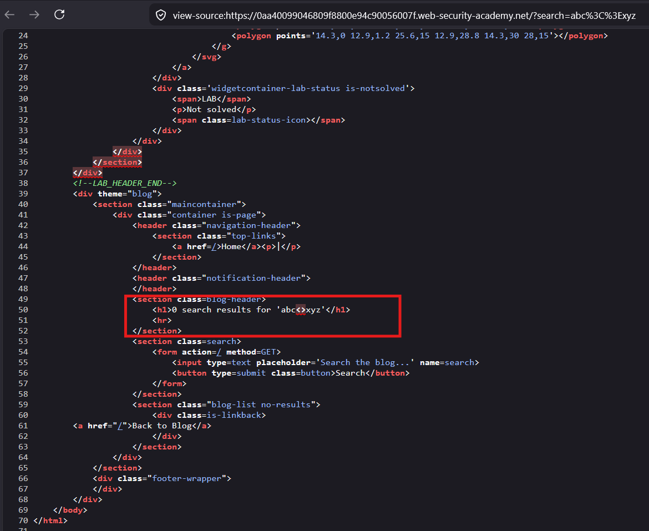Screen dimensions: 649x531
Task: Open the shield tracking protection icon
Action: pos(161,16)
